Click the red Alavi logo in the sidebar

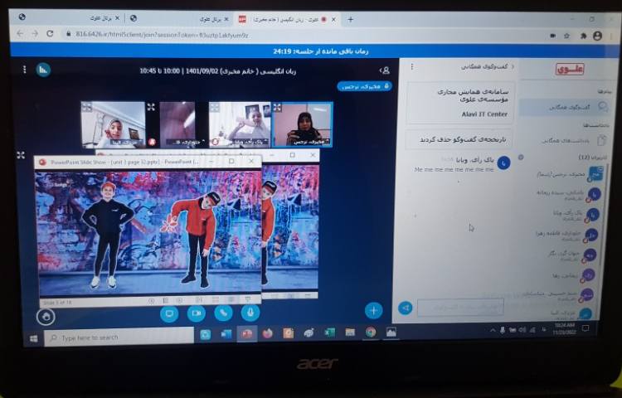point(569,70)
